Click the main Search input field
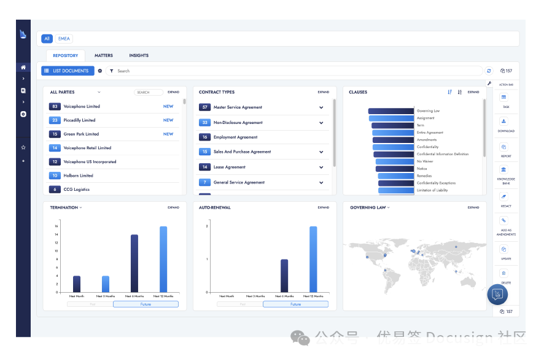The width and height of the screenshot is (544, 359). click(295, 71)
